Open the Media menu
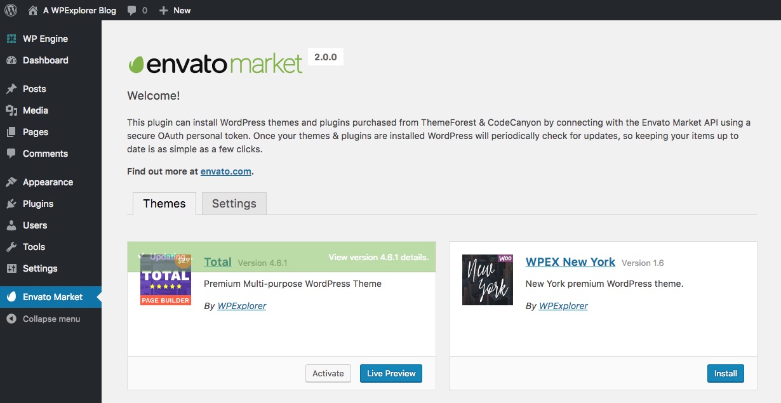This screenshot has width=781, height=403. (x=51, y=110)
